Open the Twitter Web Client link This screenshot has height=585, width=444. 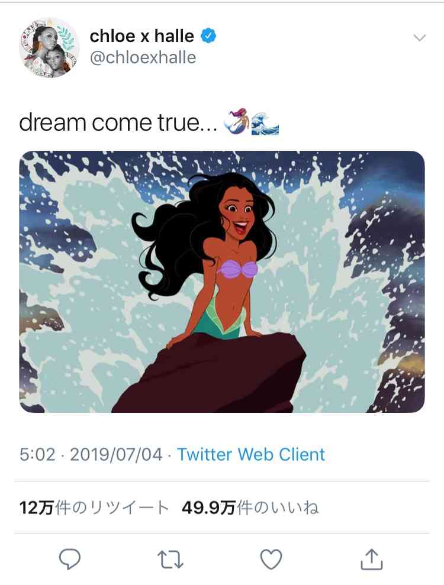[x=250, y=454]
